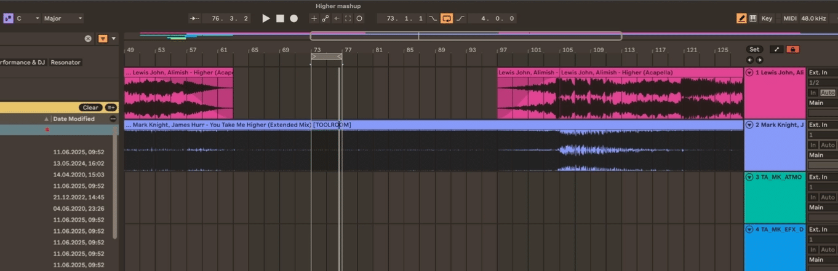The width and height of the screenshot is (838, 271).
Task: Open the browser filter dropdown arrow
Action: pyautogui.click(x=114, y=38)
